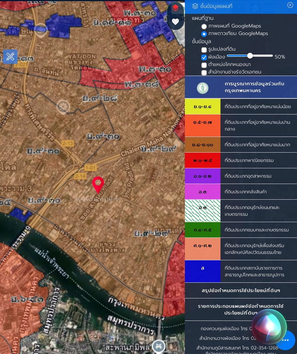
Task: Click the green ก.๔-ก.๕ swatch
Action: pyautogui.click(x=202, y=229)
